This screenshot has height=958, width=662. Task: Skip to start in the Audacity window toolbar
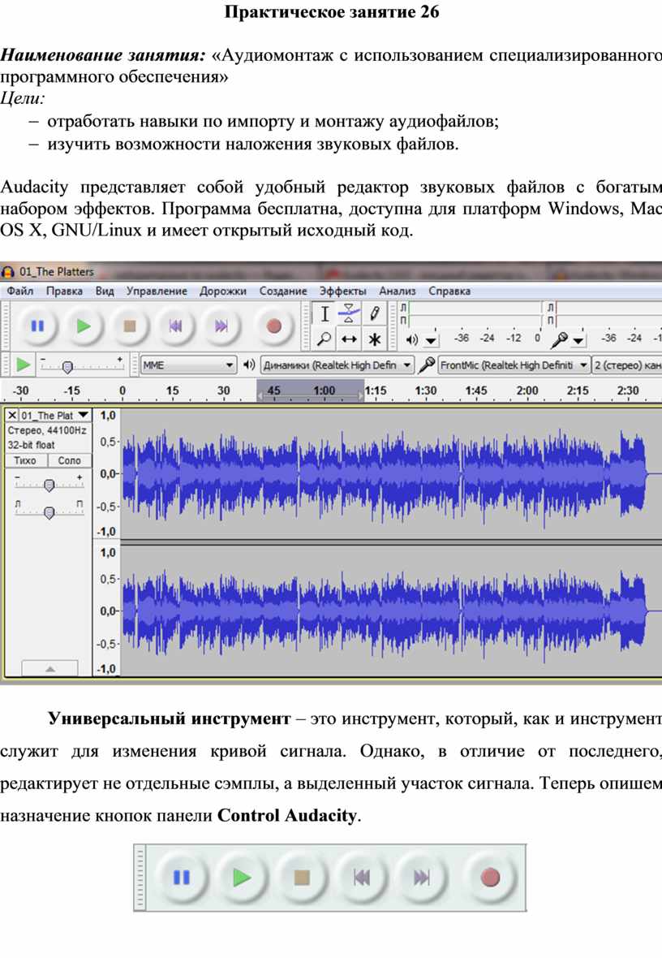[x=175, y=326]
